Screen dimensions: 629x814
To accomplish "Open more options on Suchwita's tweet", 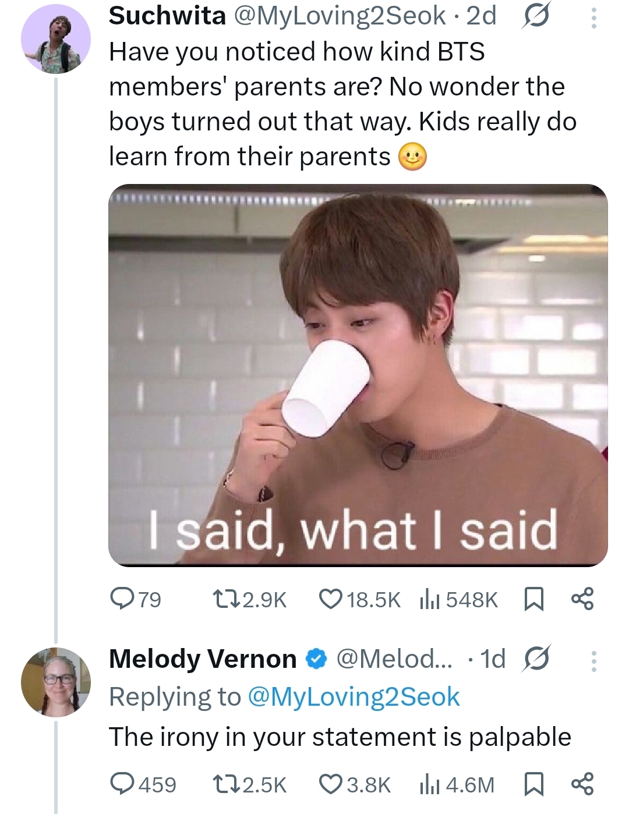I will (593, 17).
